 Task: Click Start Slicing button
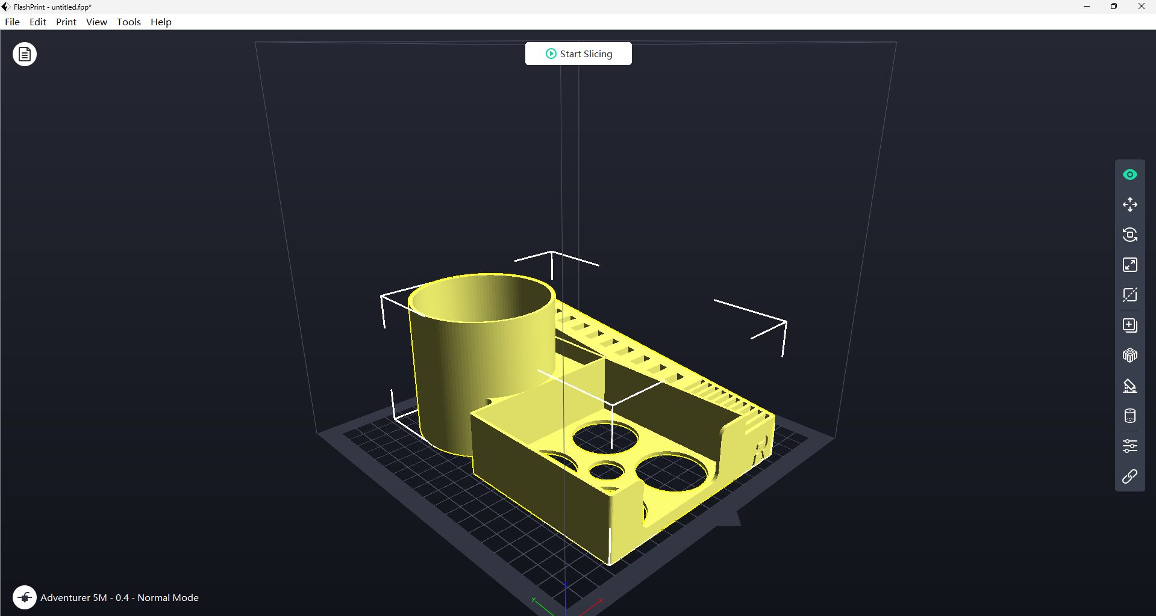[578, 54]
